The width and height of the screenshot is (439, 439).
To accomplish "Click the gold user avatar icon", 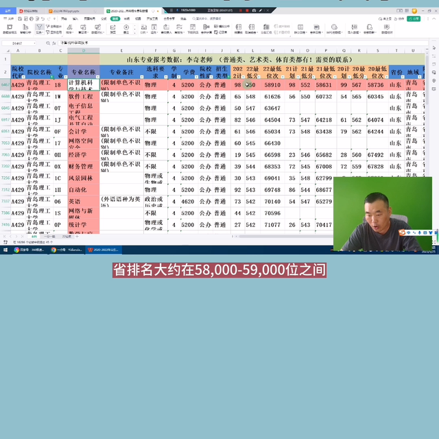I will [x=414, y=11].
